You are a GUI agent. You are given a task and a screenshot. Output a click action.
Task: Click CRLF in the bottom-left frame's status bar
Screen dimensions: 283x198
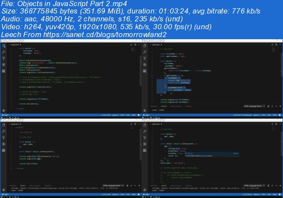[x=128, y=195]
